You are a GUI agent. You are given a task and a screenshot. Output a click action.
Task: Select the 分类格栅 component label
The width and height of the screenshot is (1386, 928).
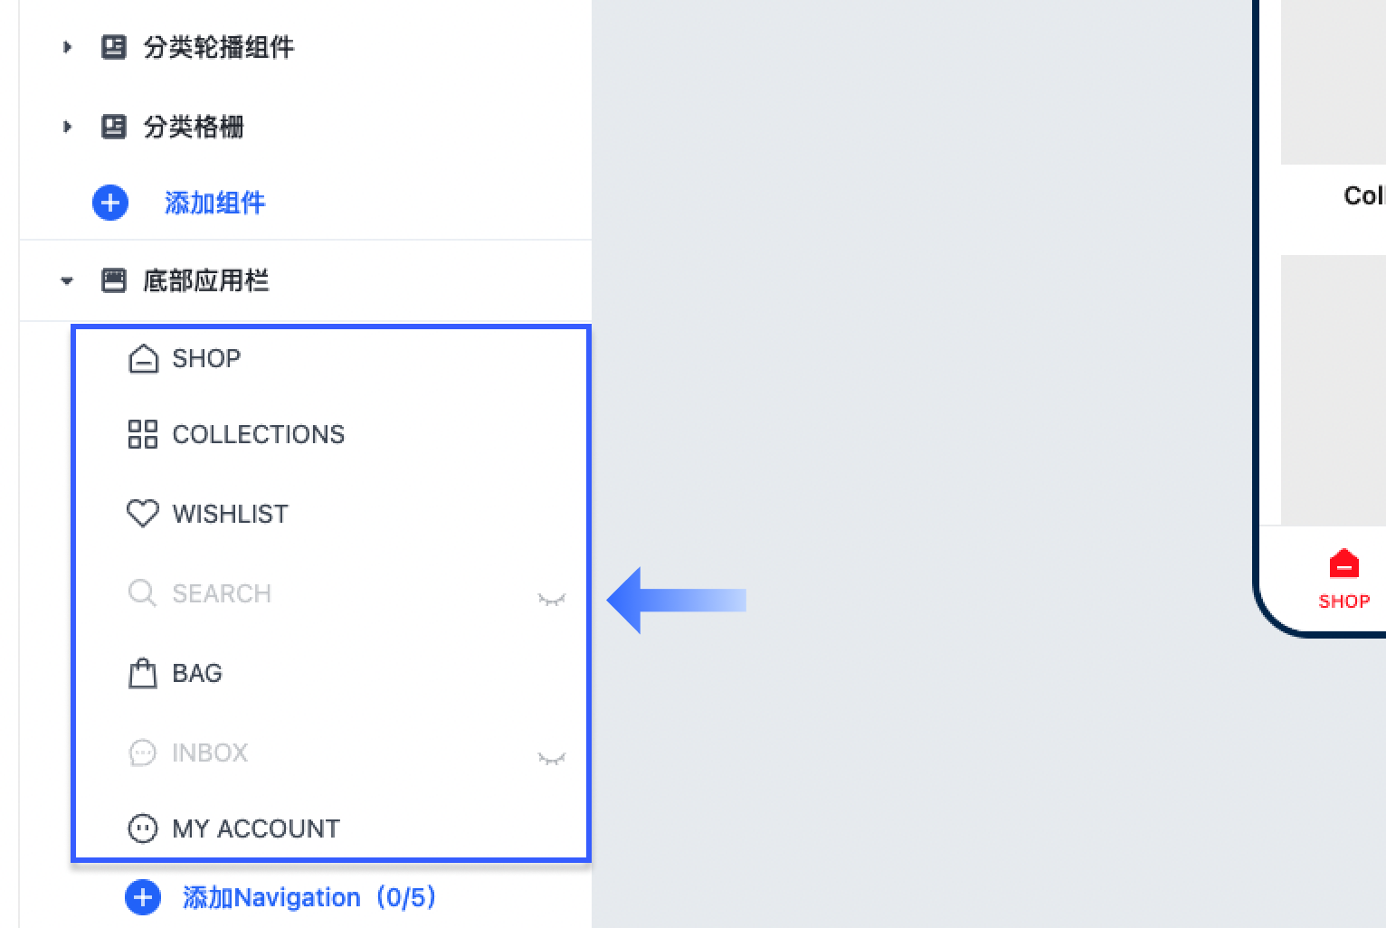coord(194,127)
